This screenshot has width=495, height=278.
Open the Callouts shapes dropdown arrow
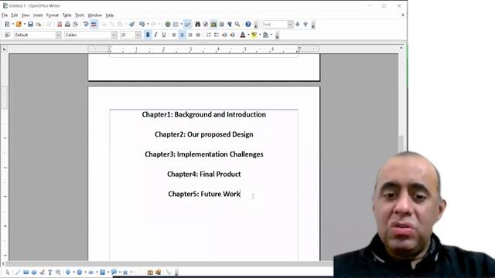(120, 272)
